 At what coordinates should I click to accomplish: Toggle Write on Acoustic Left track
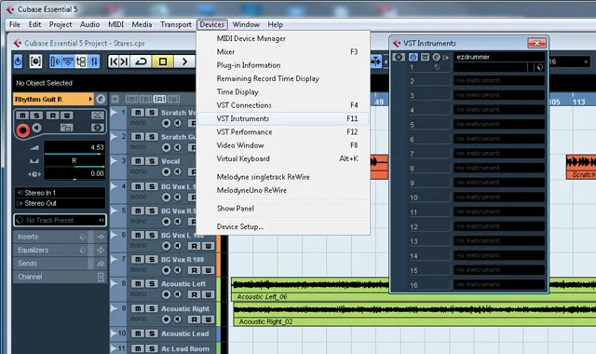(209, 294)
